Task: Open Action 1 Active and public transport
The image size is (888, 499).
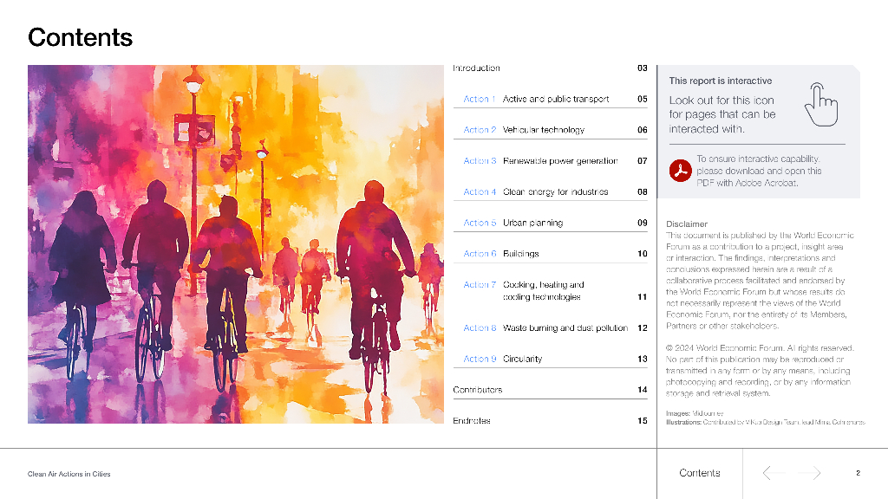Action: tap(550, 99)
